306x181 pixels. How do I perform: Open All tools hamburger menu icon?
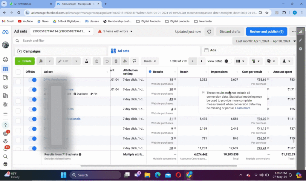pos(5,113)
